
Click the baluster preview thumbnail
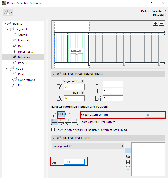coord(148,159)
